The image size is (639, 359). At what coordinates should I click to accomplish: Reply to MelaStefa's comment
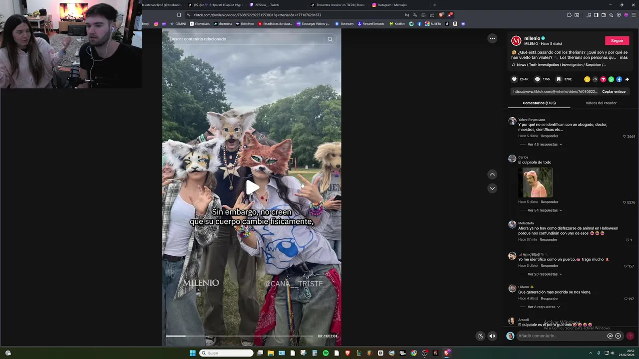click(x=548, y=240)
